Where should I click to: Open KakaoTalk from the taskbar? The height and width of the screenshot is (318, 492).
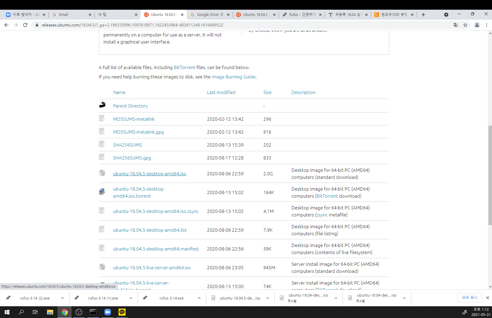pyautogui.click(x=122, y=312)
